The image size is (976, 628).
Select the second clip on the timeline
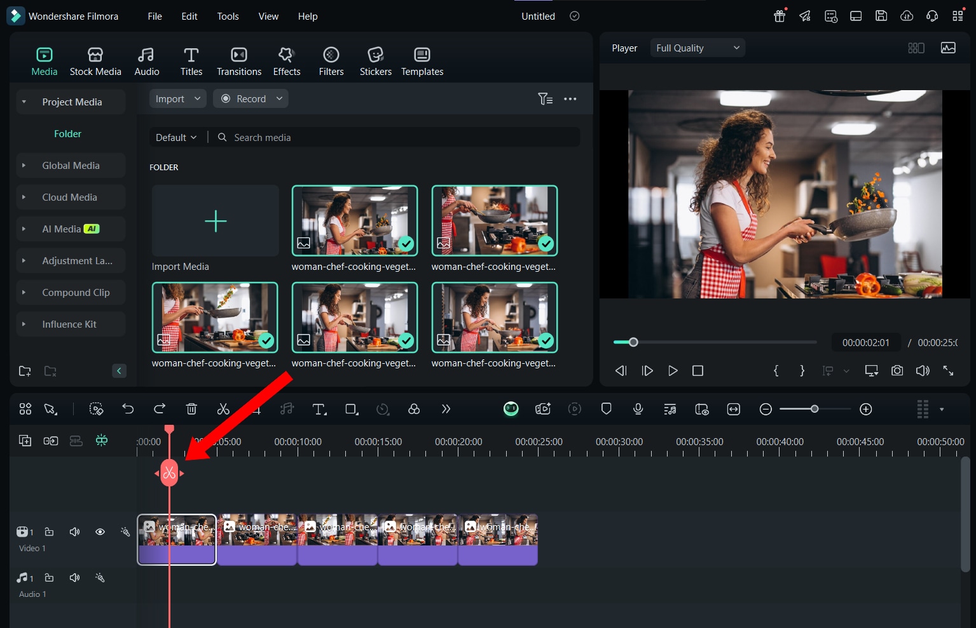(x=257, y=540)
